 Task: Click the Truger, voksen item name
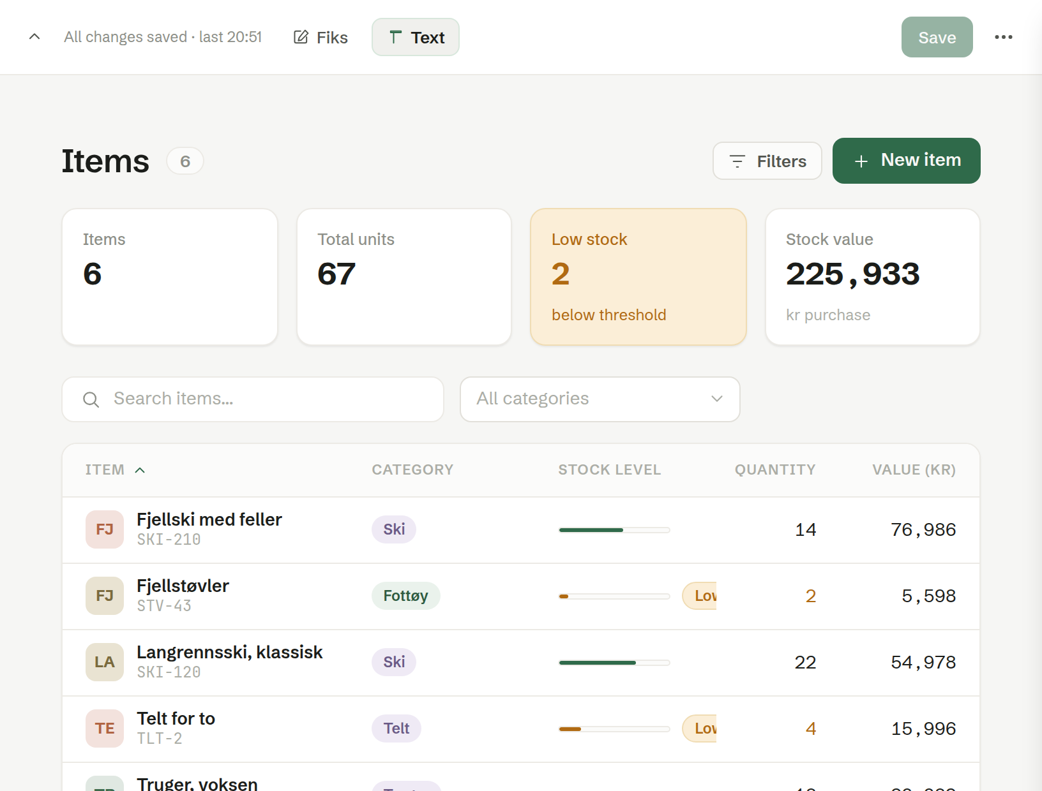click(x=197, y=784)
